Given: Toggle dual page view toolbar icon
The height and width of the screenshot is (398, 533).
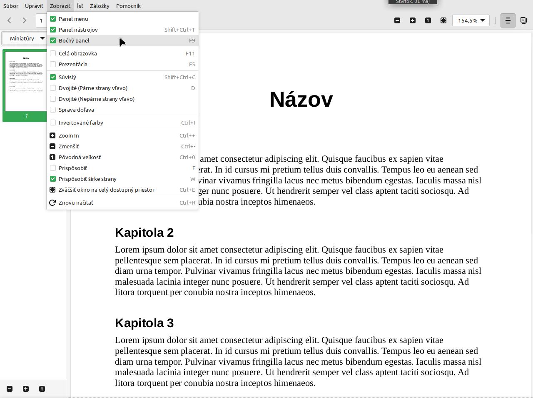Looking at the screenshot, I should [524, 20].
